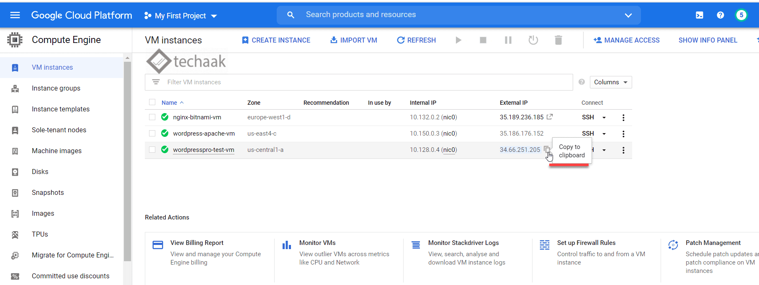Open more actions menu for wordpress-apache-vm
The width and height of the screenshot is (759, 285).
pos(623,134)
